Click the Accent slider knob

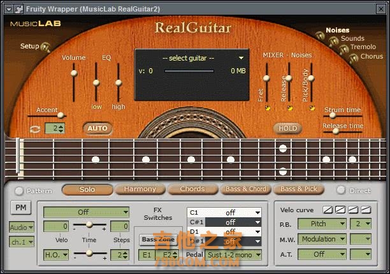click(x=61, y=115)
